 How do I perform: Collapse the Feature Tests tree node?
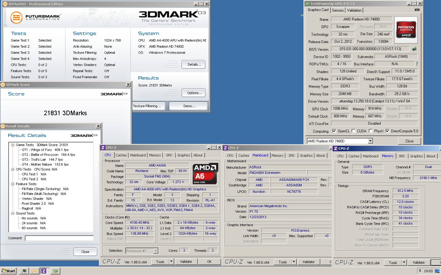click(13, 184)
